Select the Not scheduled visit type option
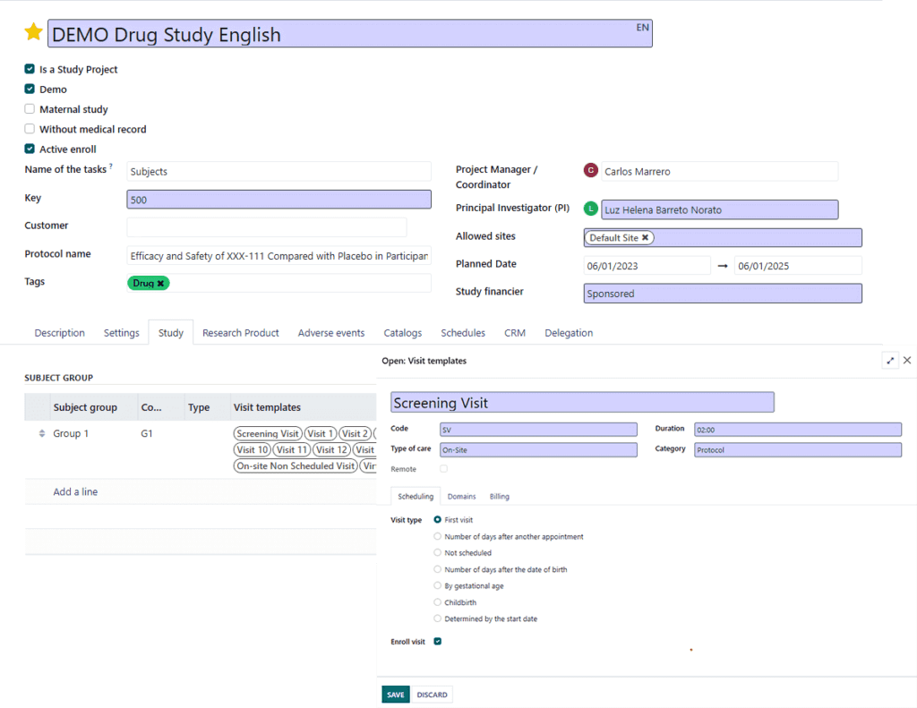The height and width of the screenshot is (708, 917). tap(438, 552)
